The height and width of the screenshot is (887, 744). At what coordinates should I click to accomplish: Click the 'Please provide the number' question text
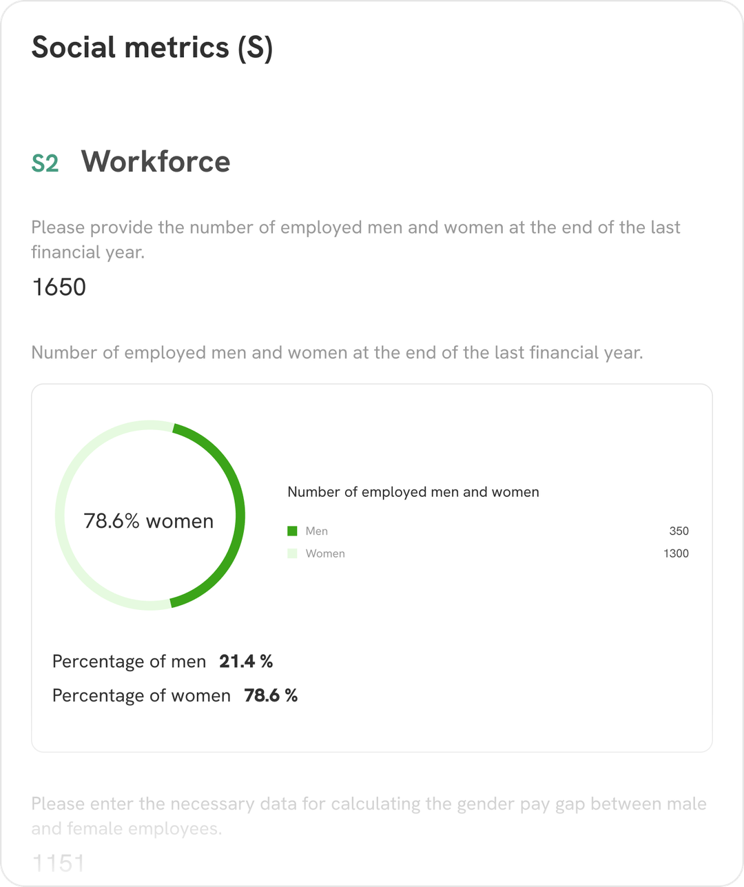pos(355,240)
